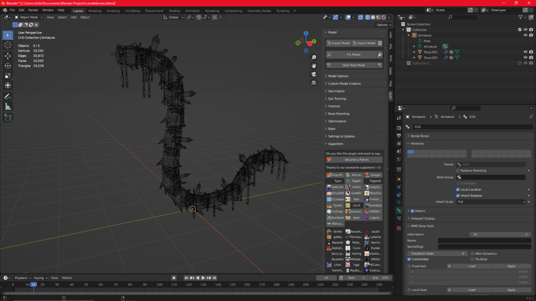
Task: Open hamburger menu next to Export Model
Action: [380, 43]
